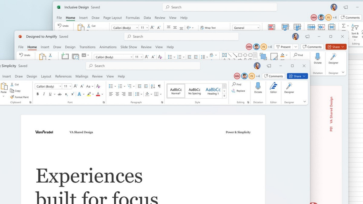Increase font size in Word ribbon
Viewport: 363px width, 204px height.
coord(76,86)
